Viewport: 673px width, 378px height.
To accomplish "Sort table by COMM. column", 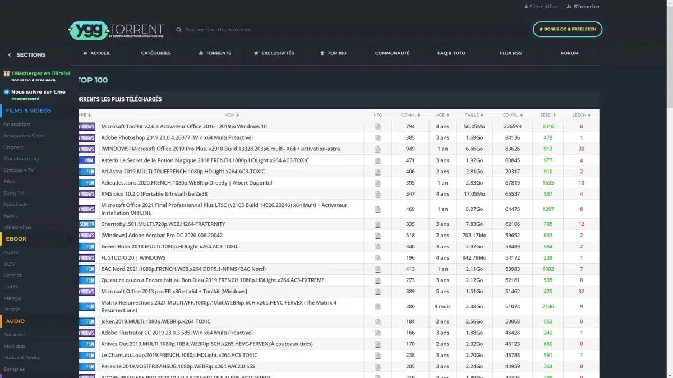I will 410,115.
